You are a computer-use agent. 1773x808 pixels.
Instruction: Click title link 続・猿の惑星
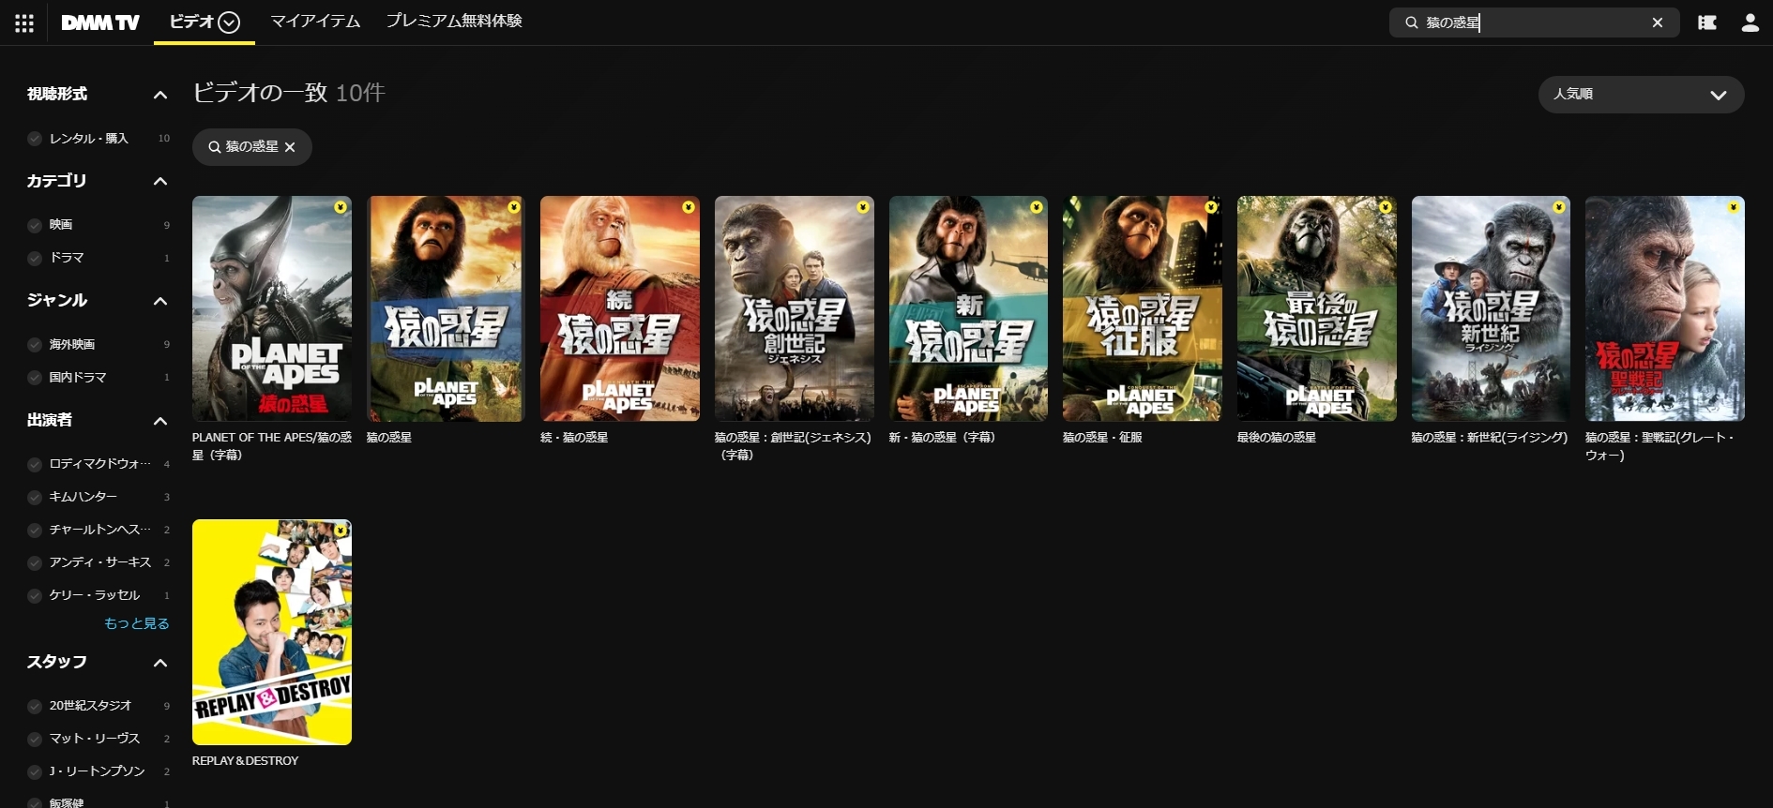[x=574, y=438]
